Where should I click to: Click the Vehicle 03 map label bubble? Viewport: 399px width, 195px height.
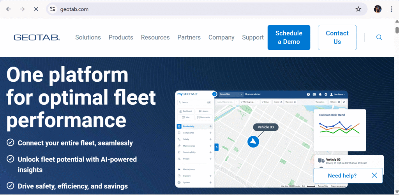pyautogui.click(x=266, y=127)
